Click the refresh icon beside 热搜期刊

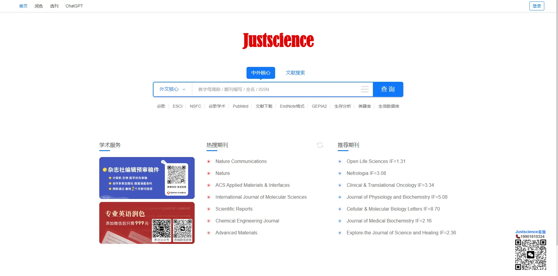[320, 145]
